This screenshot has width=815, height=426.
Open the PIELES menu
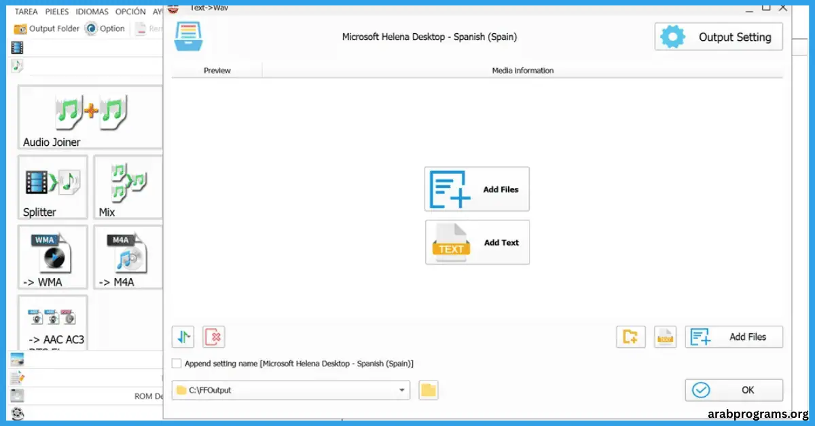(57, 12)
